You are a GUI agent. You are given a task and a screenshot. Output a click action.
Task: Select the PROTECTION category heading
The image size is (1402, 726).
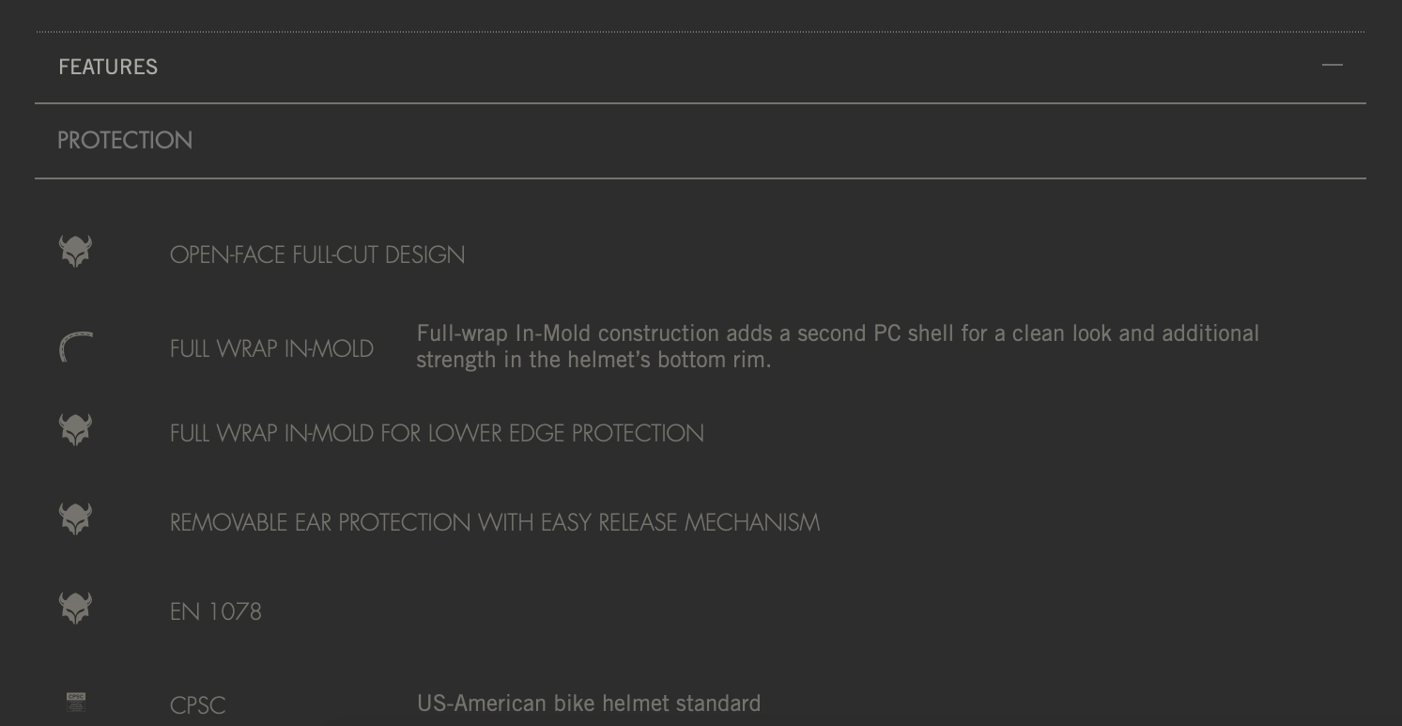pos(125,140)
